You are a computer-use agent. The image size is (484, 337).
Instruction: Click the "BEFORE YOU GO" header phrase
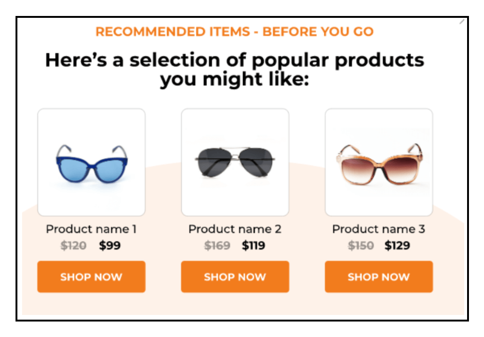pos(318,32)
